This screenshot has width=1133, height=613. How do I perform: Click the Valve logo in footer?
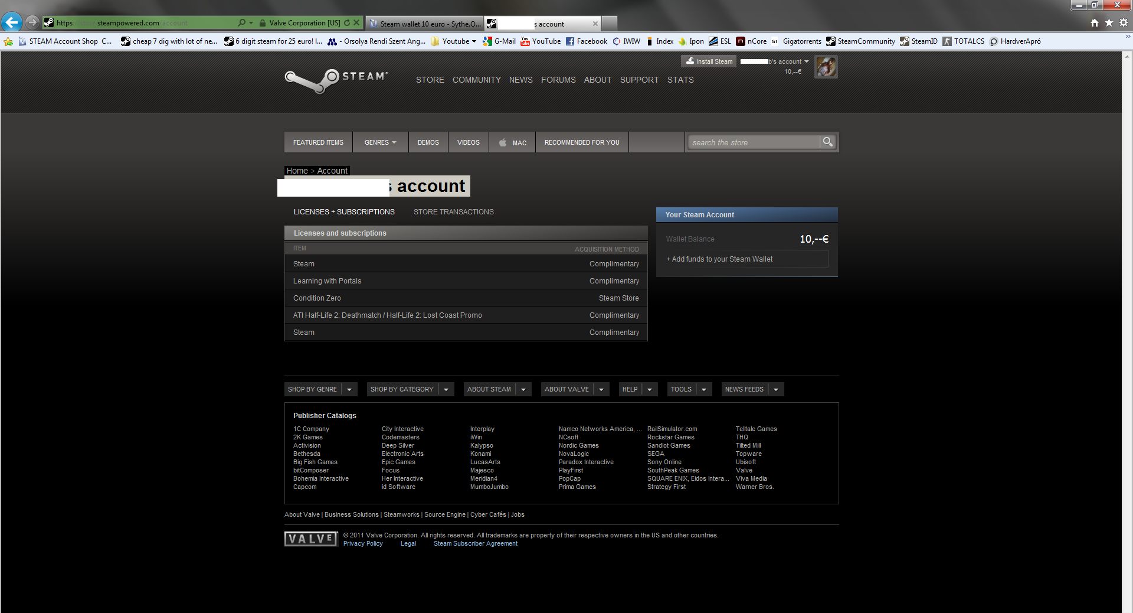pos(310,539)
